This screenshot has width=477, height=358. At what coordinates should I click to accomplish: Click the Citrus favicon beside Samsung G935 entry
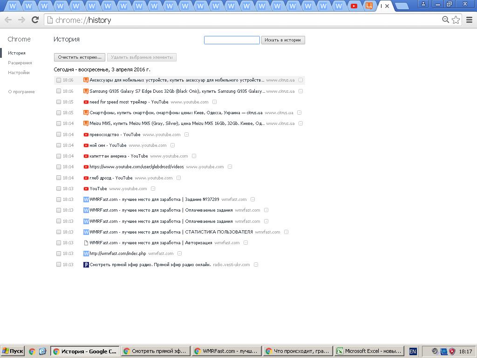[86, 91]
